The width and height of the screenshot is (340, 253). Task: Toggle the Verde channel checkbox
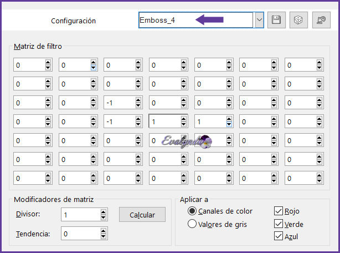pyautogui.click(x=278, y=224)
